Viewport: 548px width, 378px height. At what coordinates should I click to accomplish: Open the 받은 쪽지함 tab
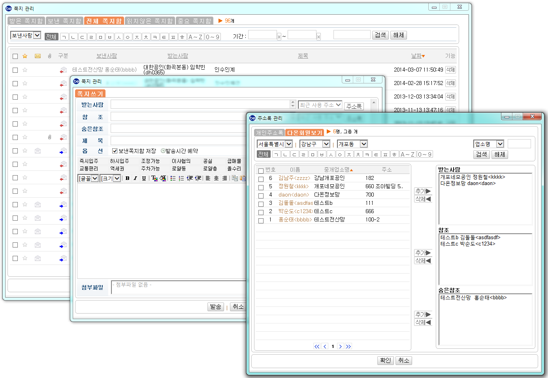click(x=26, y=21)
